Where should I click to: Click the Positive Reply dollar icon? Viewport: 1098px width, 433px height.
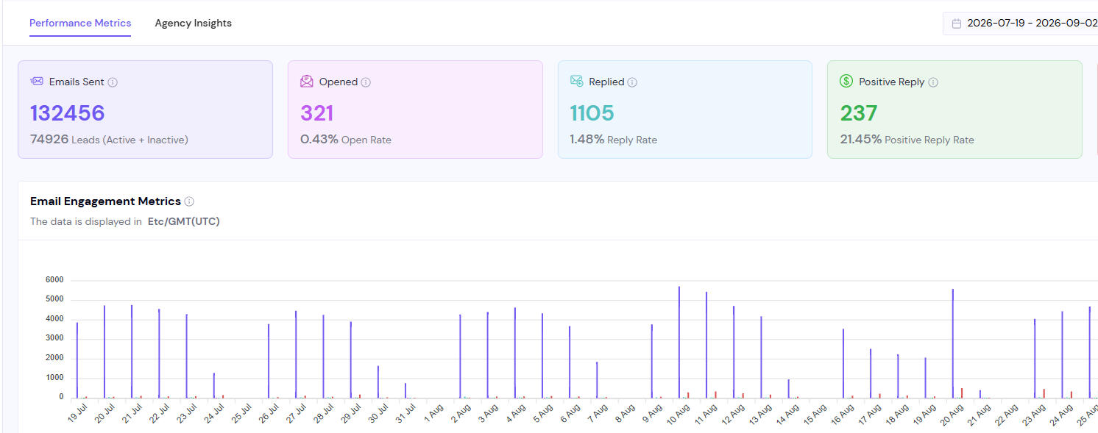[846, 82]
